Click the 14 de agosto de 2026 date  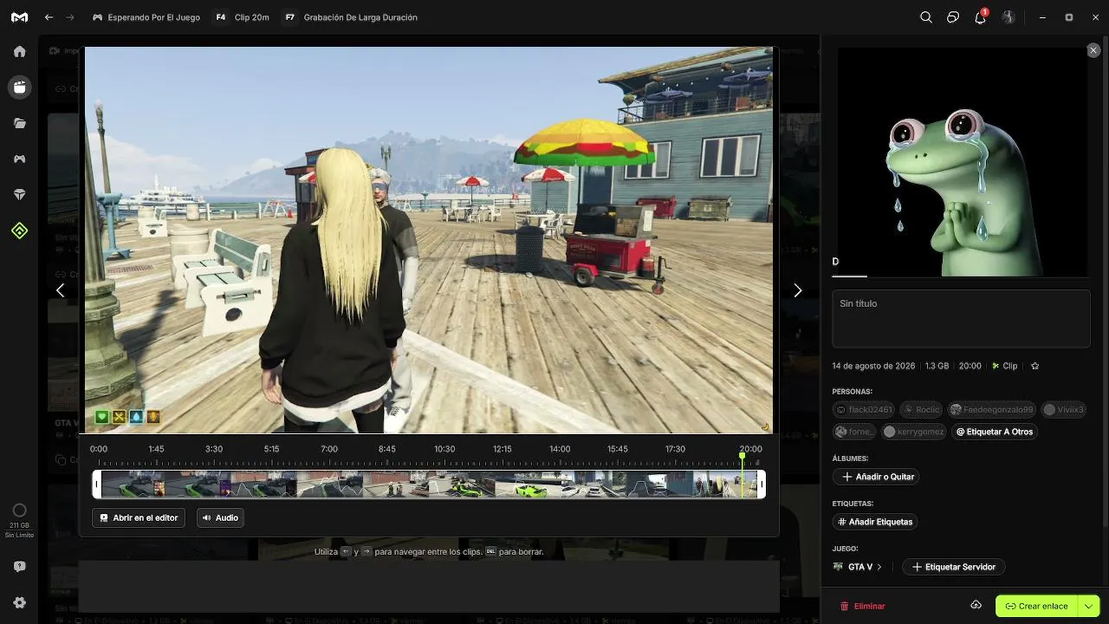(873, 366)
